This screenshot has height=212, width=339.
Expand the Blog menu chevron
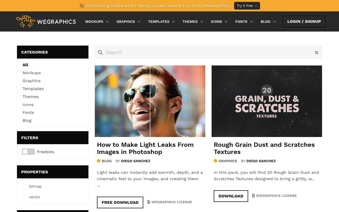[274, 22]
